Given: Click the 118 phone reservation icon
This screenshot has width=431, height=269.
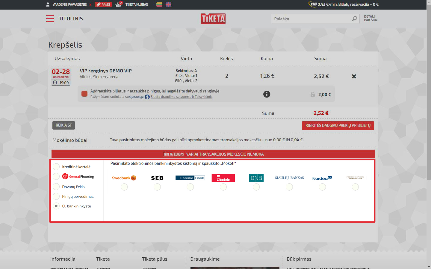Looking at the screenshot, I should (x=312, y=4).
